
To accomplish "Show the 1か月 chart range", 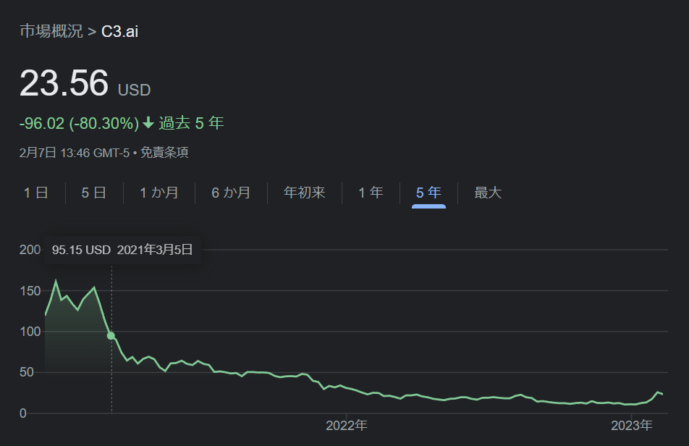I will pos(158,193).
